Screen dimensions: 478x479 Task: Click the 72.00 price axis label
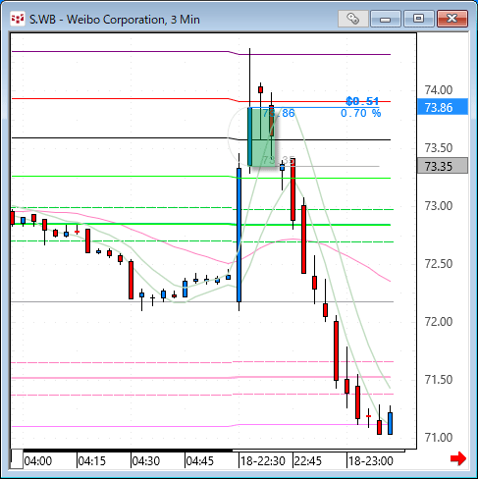coord(439,322)
